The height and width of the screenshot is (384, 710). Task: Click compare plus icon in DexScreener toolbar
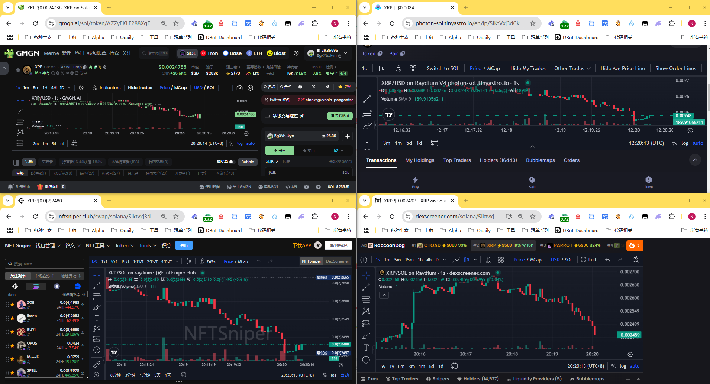click(x=364, y=260)
